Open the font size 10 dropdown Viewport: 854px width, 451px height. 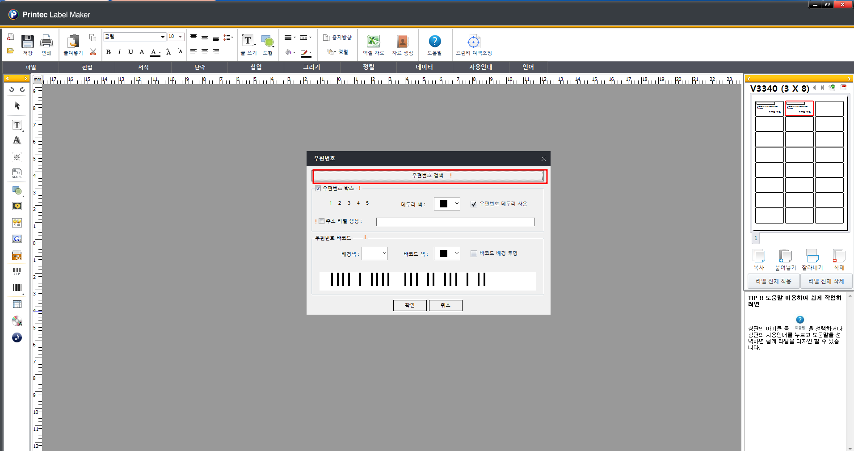click(181, 37)
